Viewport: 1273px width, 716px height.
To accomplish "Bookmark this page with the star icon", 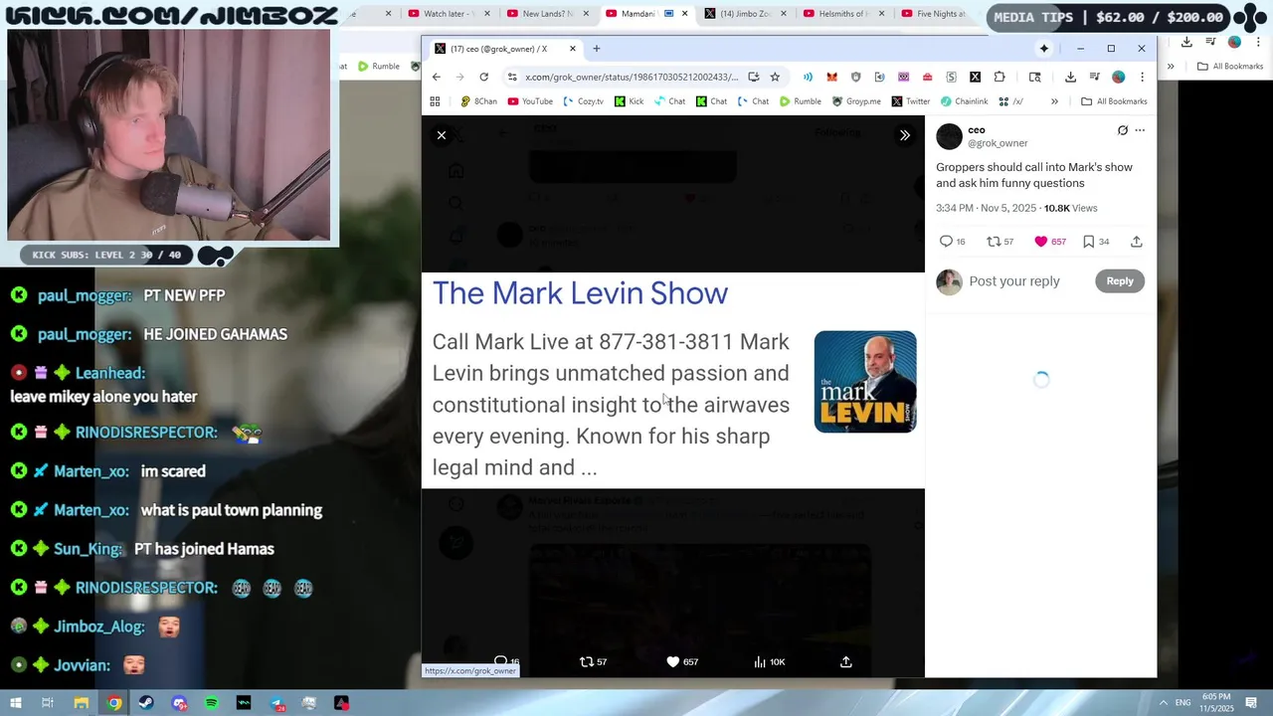I will tap(775, 77).
